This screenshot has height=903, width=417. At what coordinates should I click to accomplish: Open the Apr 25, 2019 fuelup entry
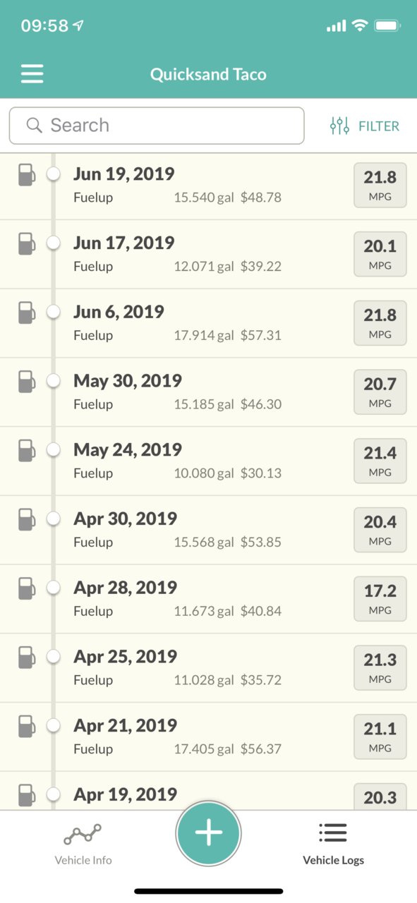tap(208, 668)
